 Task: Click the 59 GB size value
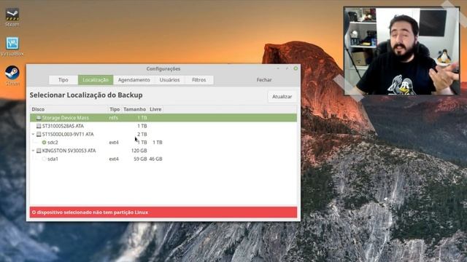tap(140, 159)
